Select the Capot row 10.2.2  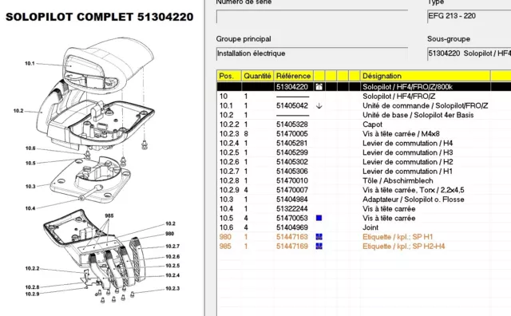pyautogui.click(x=364, y=124)
